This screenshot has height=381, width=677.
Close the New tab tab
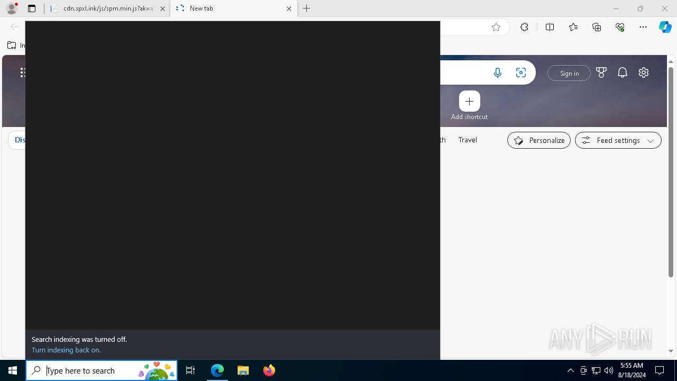coord(289,8)
